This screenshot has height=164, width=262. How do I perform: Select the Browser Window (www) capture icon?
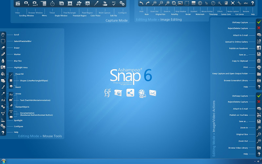point(35,3)
